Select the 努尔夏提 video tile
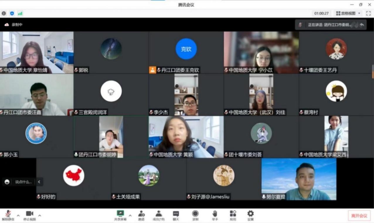 tap(299, 179)
